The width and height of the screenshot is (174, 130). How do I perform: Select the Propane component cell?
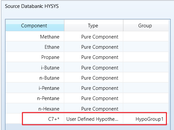pyautogui.click(x=35, y=57)
